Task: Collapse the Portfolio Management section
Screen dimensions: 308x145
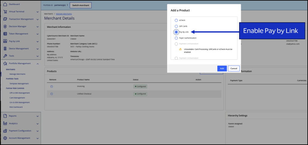Action: 38,63
